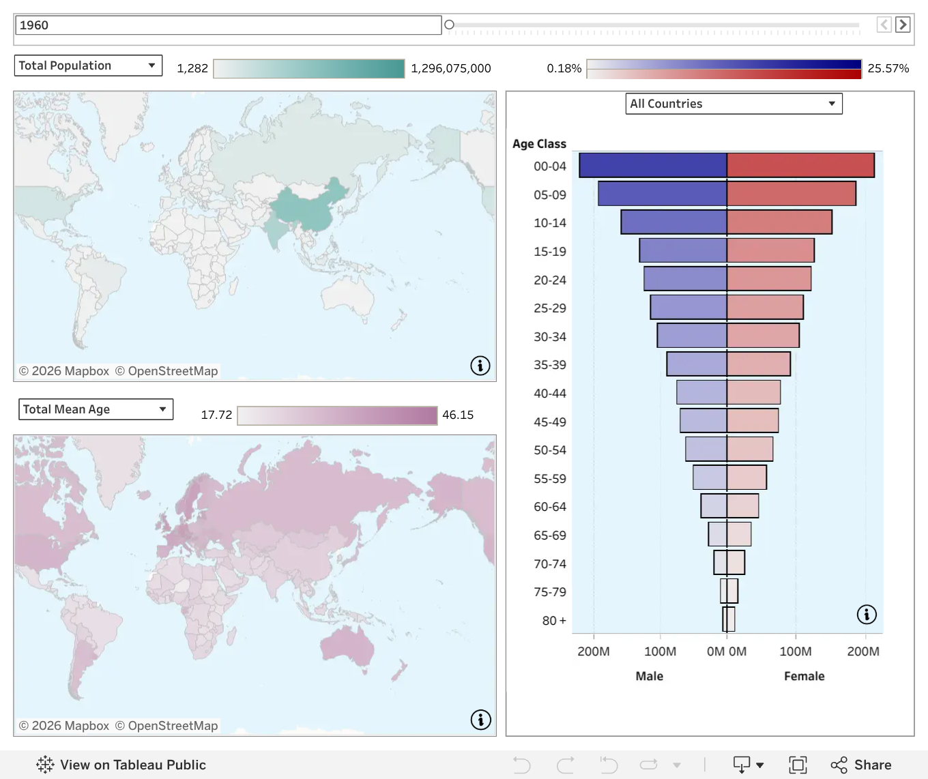928x779 pixels.
Task: Click the info icon on the population map
Action: point(480,366)
